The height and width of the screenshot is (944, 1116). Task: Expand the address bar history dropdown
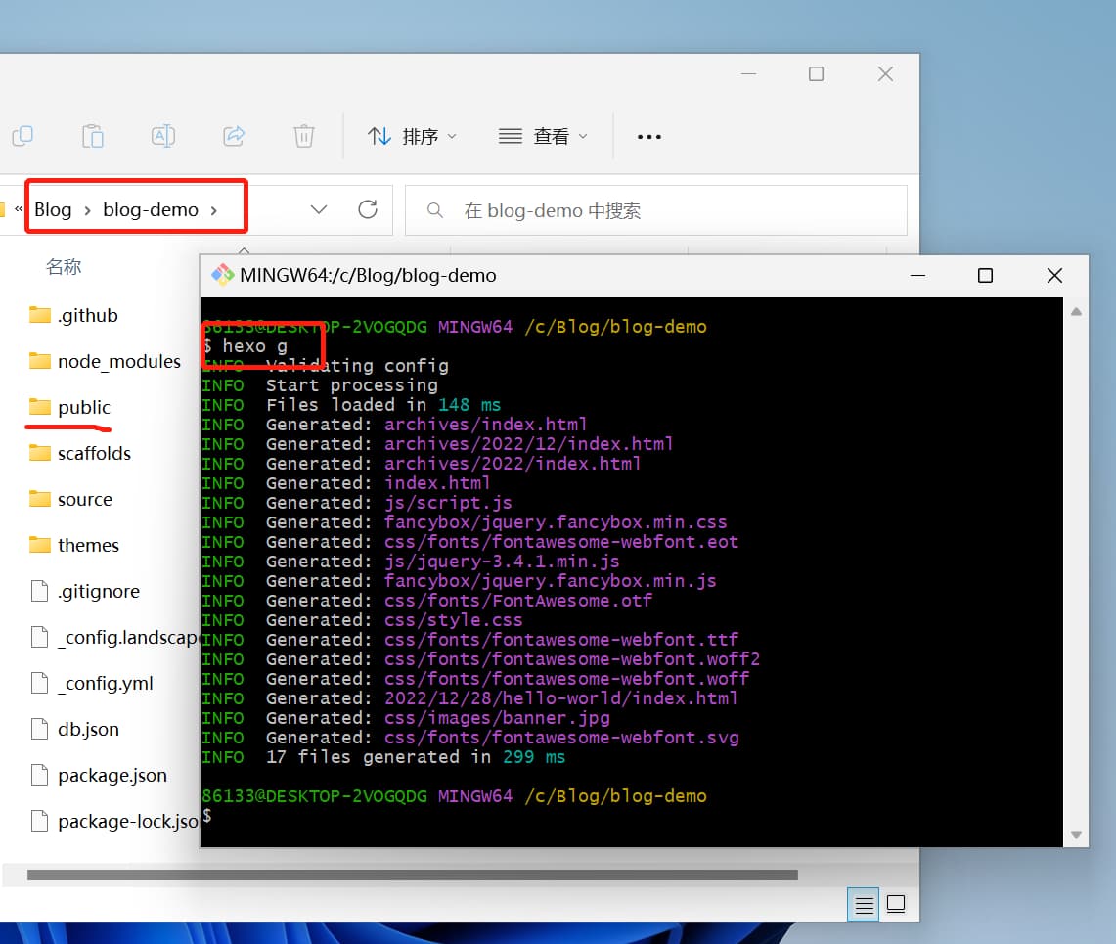(318, 209)
